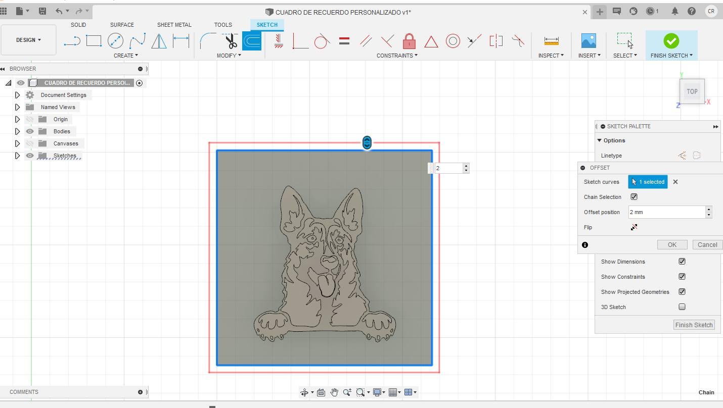Open the SHEET METAL tab
This screenshot has width=723, height=408.
(x=174, y=25)
